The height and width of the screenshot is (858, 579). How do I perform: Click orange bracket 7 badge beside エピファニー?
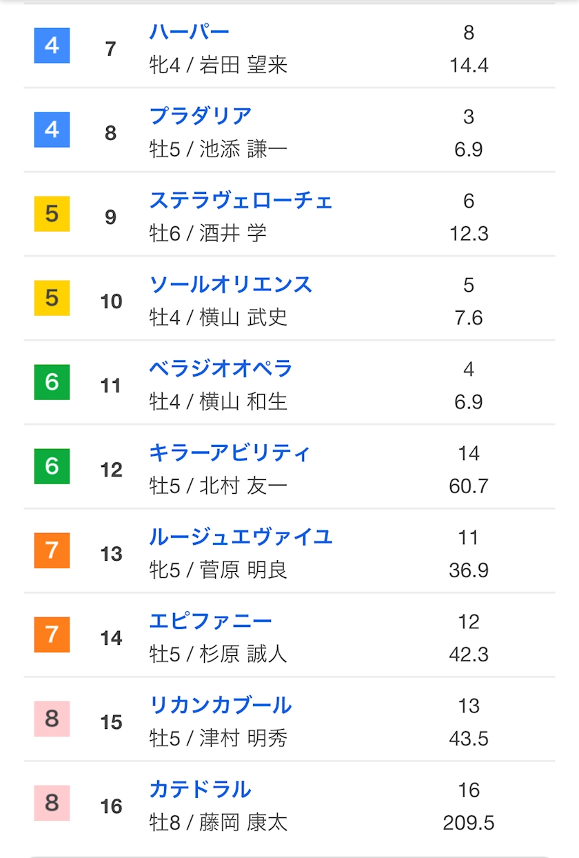click(52, 635)
